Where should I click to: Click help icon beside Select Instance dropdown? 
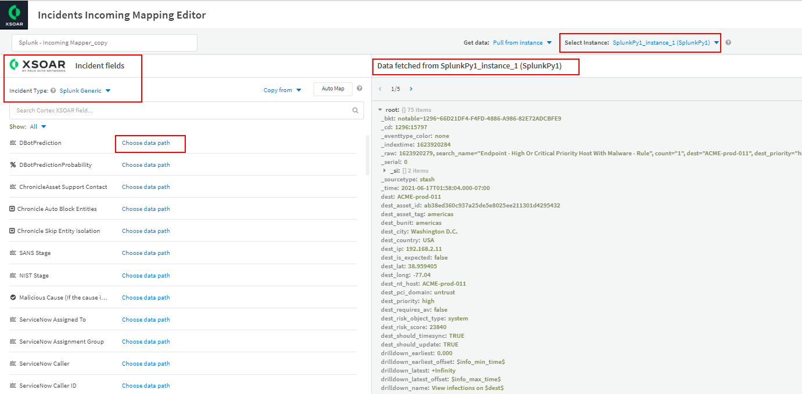pos(728,42)
